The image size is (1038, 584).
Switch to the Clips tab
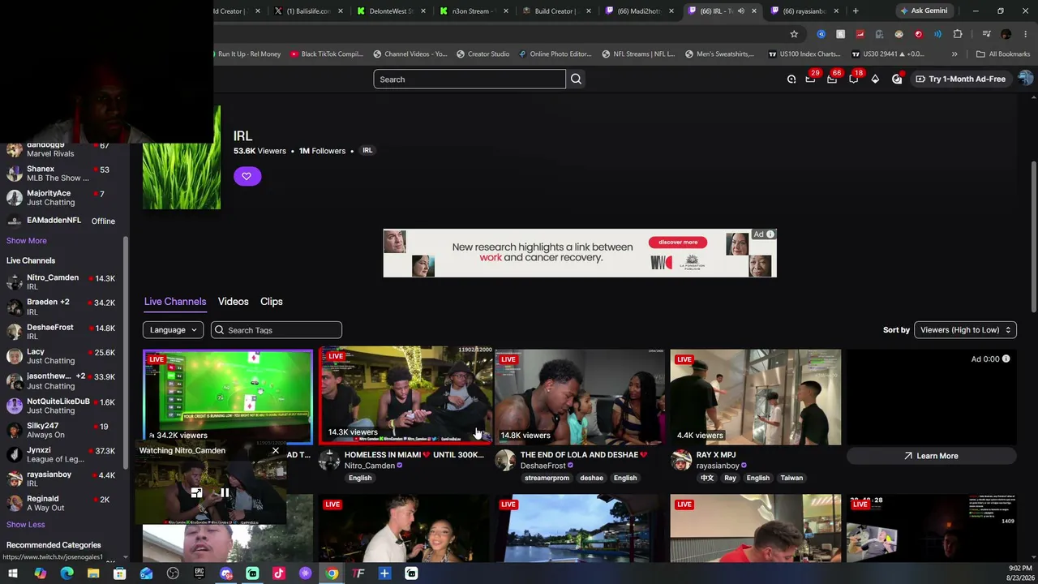point(272,302)
